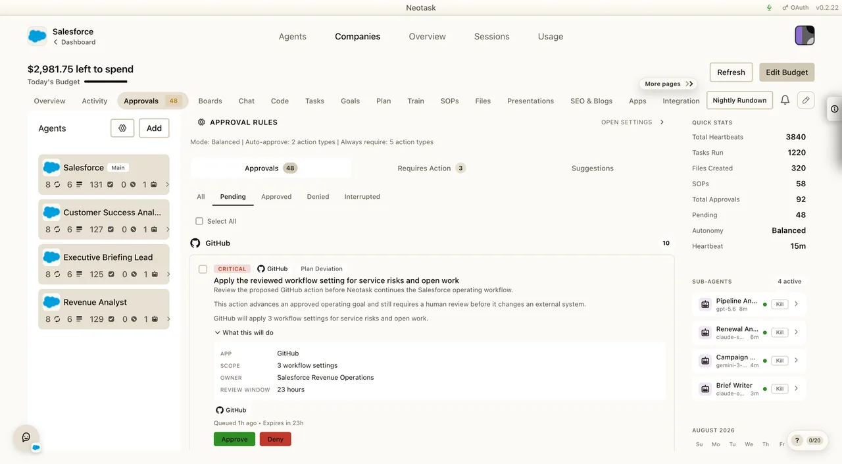This screenshot has width=842, height=464.
Task: Click Today's Budget progress bar
Action: pyautogui.click(x=106, y=82)
